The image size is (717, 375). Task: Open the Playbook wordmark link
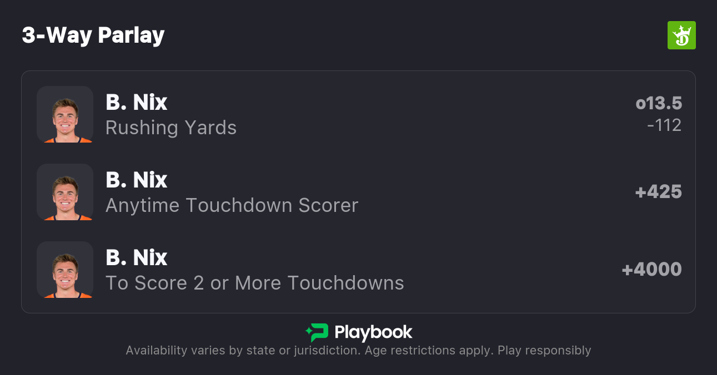pos(373,332)
